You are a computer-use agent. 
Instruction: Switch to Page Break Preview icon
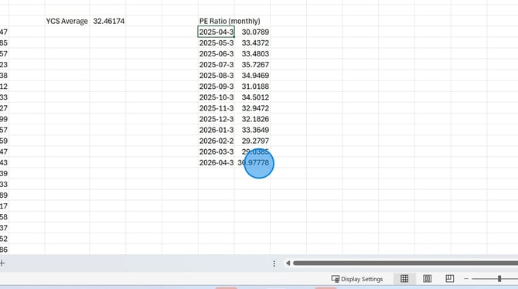tap(450, 279)
